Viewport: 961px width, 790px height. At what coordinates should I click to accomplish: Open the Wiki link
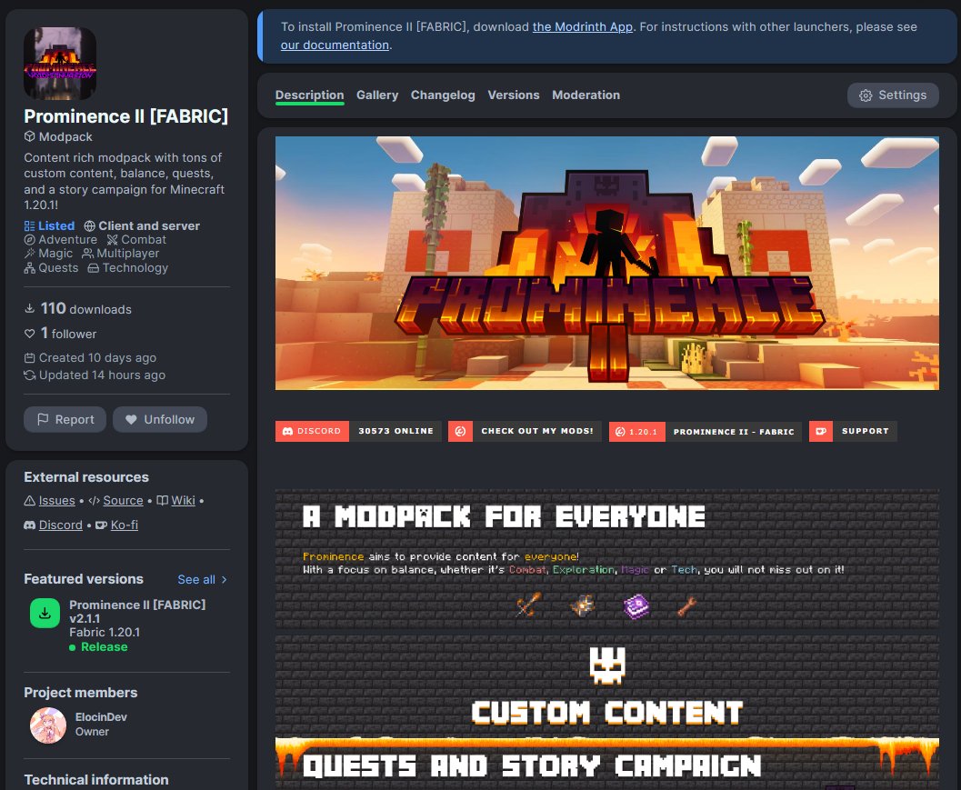[184, 501]
